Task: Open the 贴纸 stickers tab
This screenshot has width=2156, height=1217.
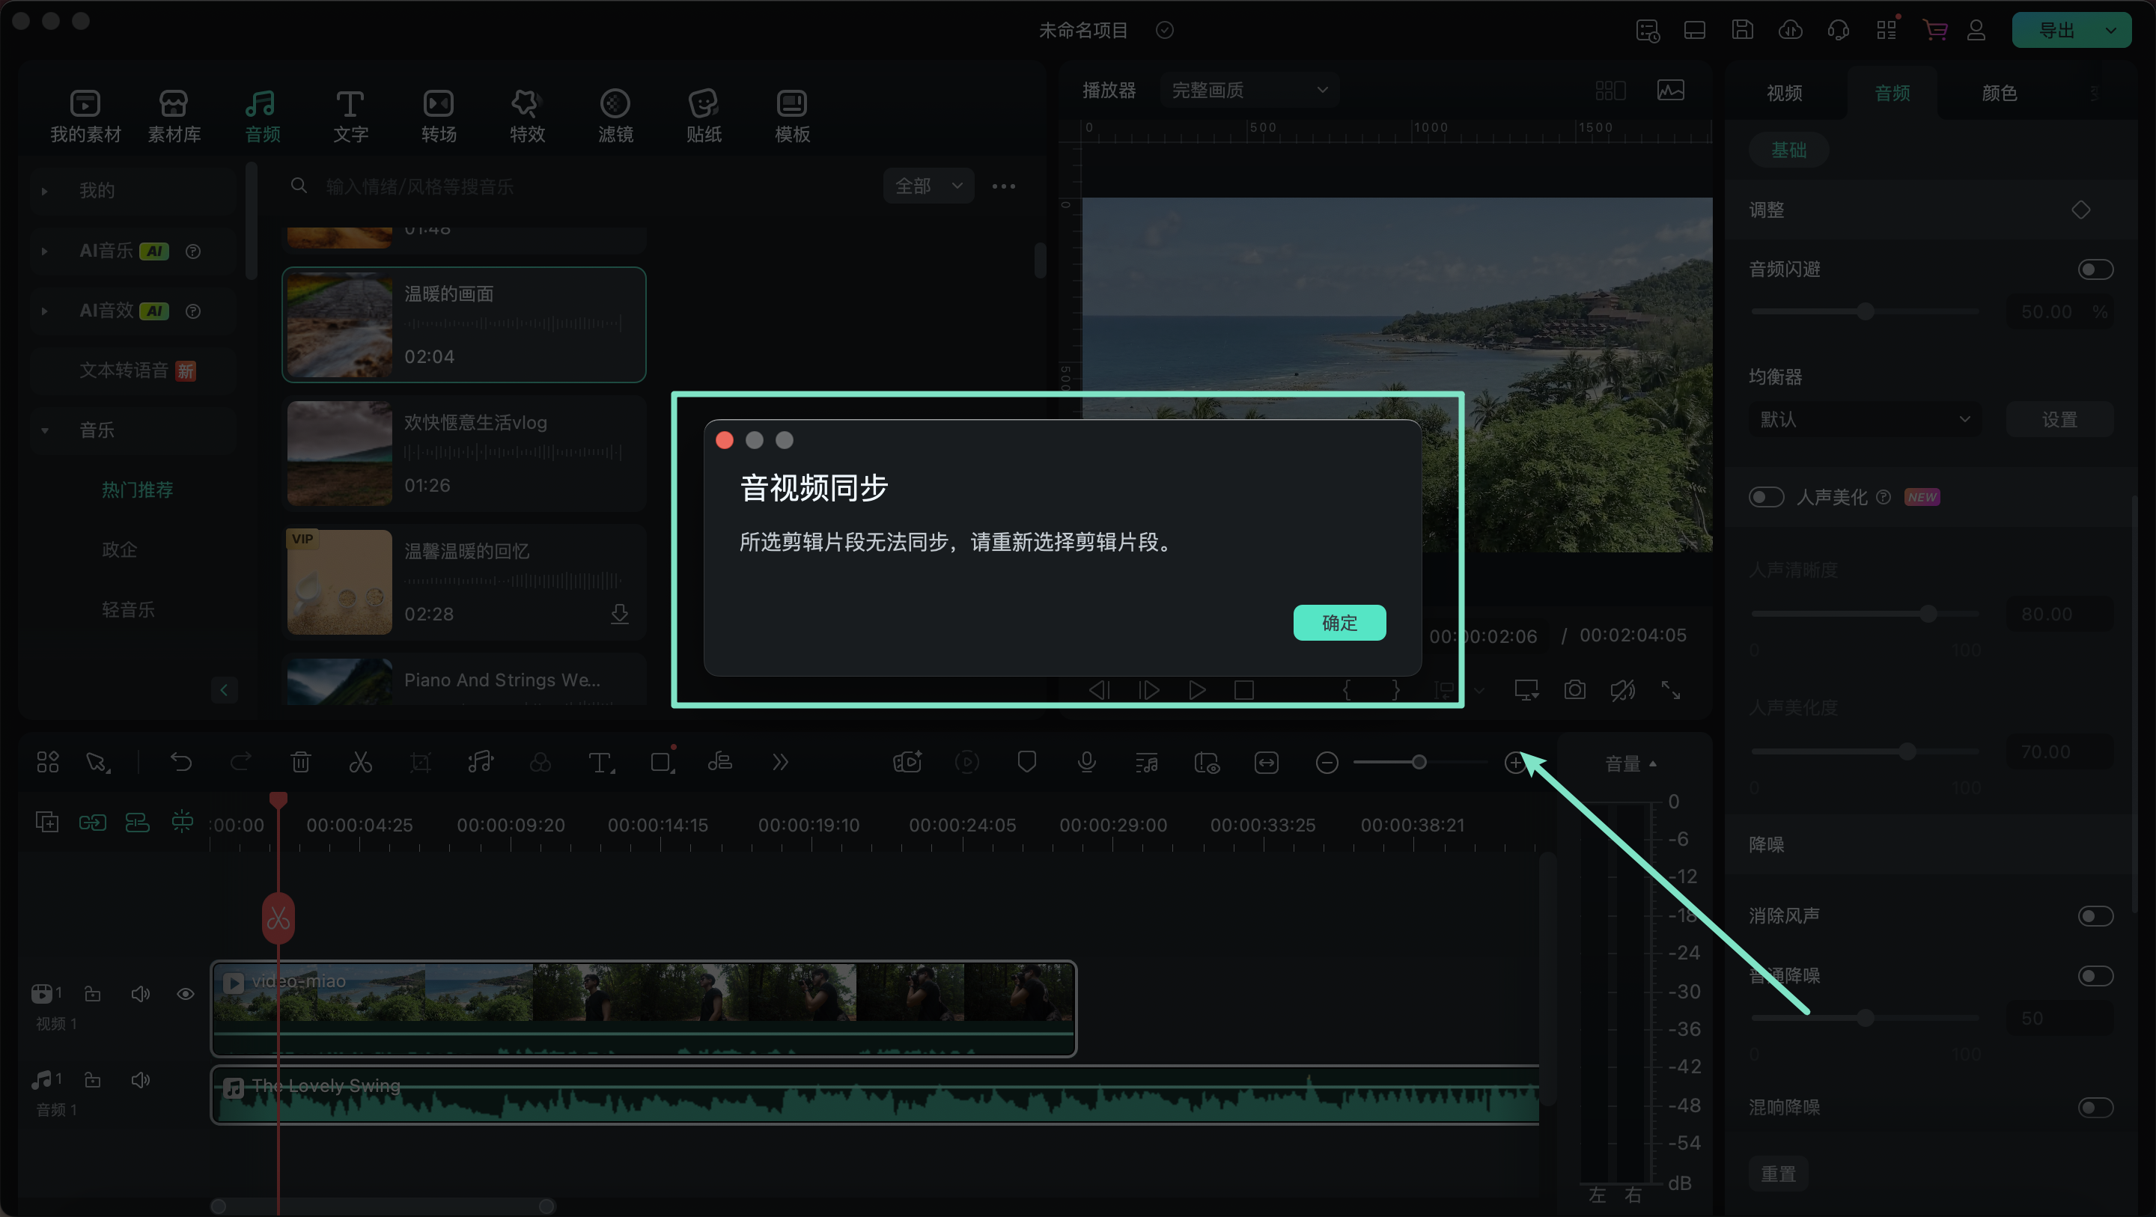Action: (704, 116)
